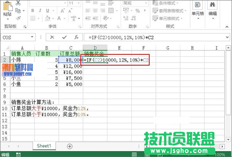Select column A header

[22, 48]
